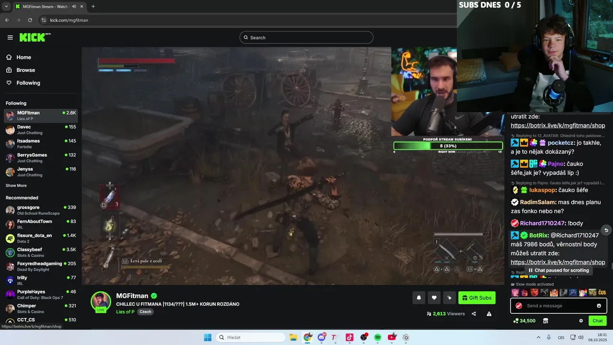Open PurpleHayes recommended channel

coord(41,294)
